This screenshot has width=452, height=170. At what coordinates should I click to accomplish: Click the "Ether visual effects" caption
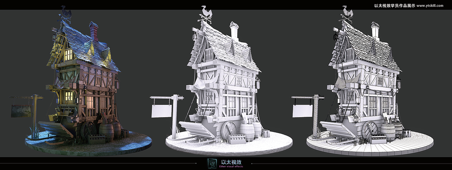(231, 166)
